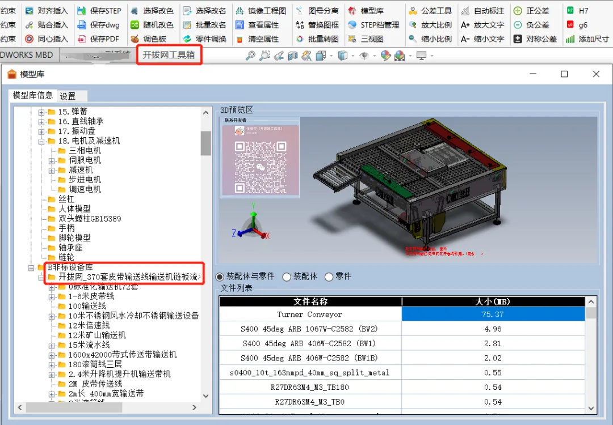Screen dimensions: 613x425
Task: Switch to the 设置 tab
Action: coord(72,96)
